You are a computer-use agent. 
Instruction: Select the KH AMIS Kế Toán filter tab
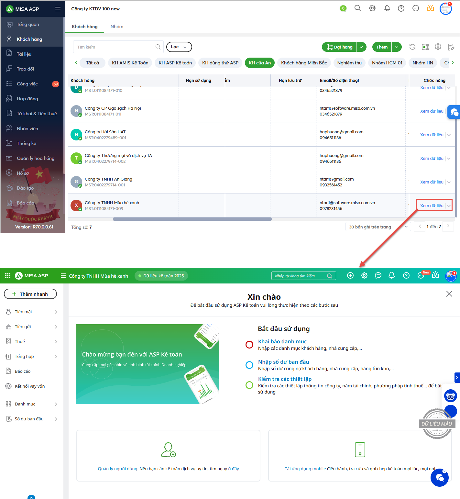click(130, 63)
